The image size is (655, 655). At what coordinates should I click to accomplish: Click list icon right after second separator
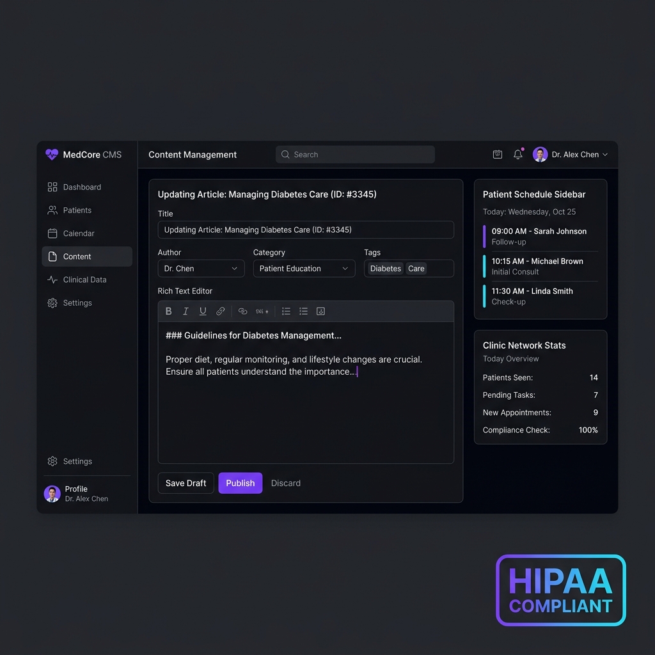click(x=286, y=312)
